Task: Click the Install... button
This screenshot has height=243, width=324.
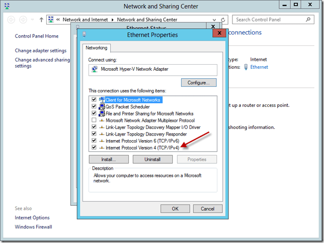Action: coord(109,159)
